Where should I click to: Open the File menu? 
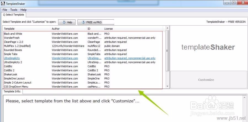[5, 10]
